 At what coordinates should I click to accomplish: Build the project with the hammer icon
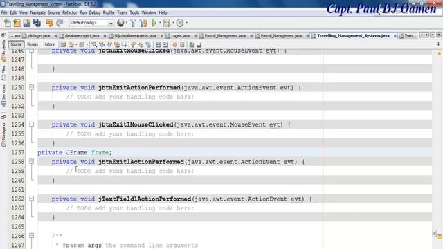(x=133, y=23)
